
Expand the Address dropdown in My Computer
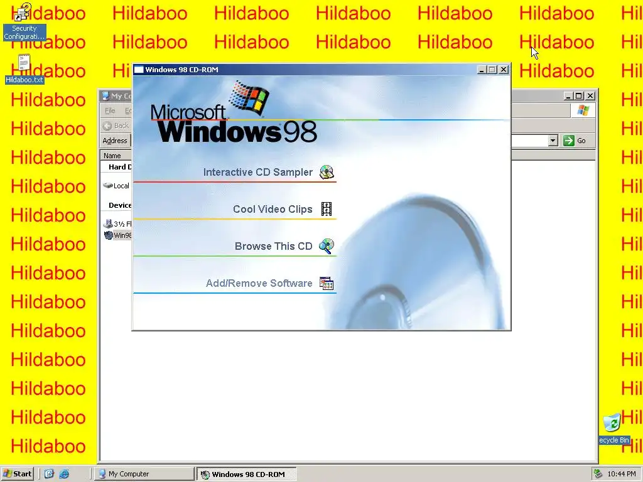coord(553,141)
